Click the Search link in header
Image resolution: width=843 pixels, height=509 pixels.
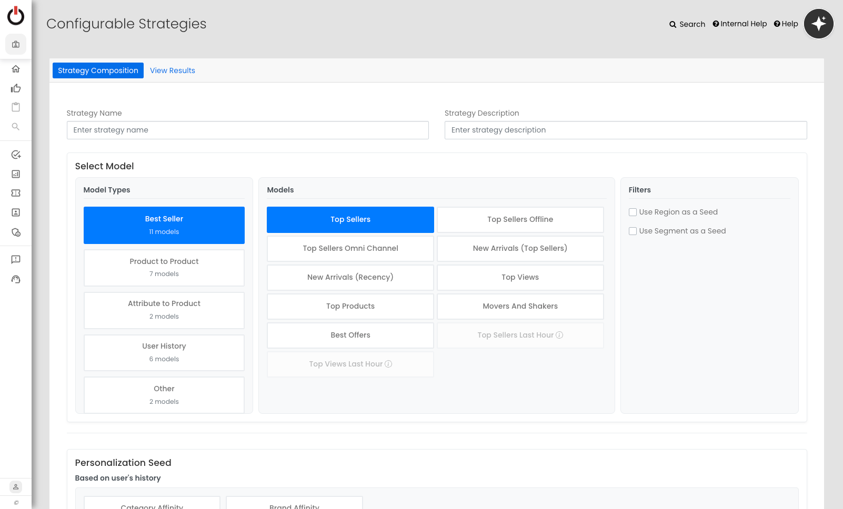(687, 24)
